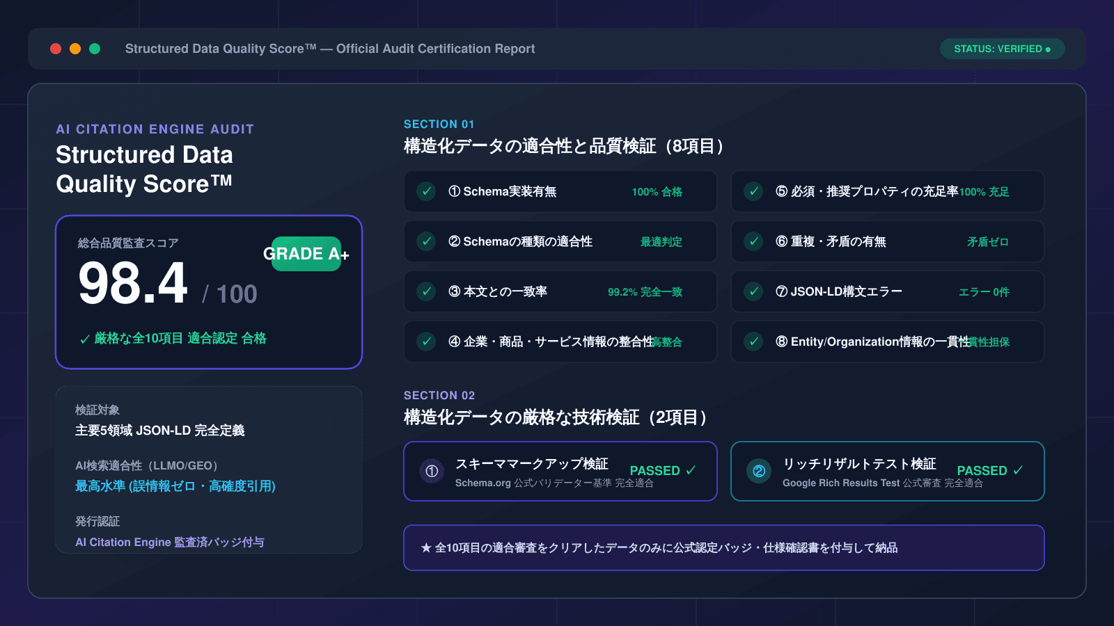Click the STATUS: VERIFIED badge
The height and width of the screenshot is (626, 1114).
click(x=1002, y=49)
